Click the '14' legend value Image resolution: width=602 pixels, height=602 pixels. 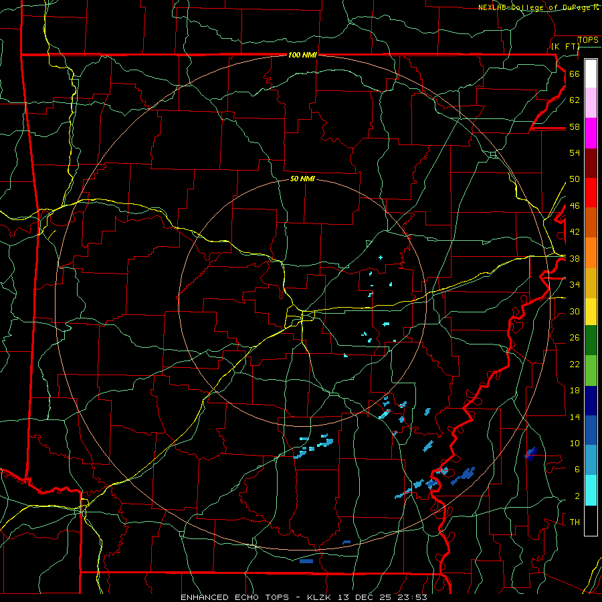coord(575,417)
